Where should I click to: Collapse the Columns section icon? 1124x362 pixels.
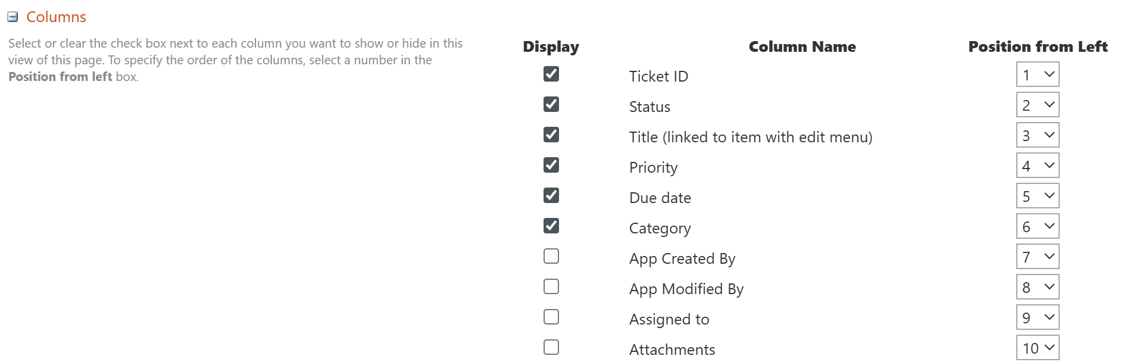tap(13, 17)
